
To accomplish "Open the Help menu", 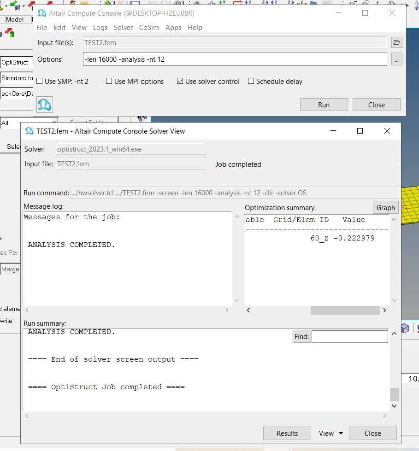I will (195, 28).
